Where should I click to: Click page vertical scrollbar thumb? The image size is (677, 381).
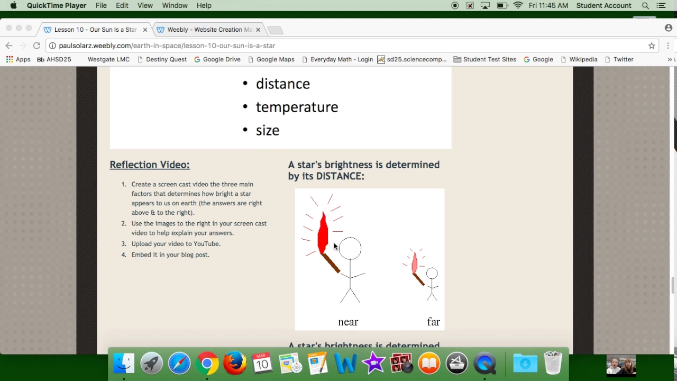pos(673,285)
